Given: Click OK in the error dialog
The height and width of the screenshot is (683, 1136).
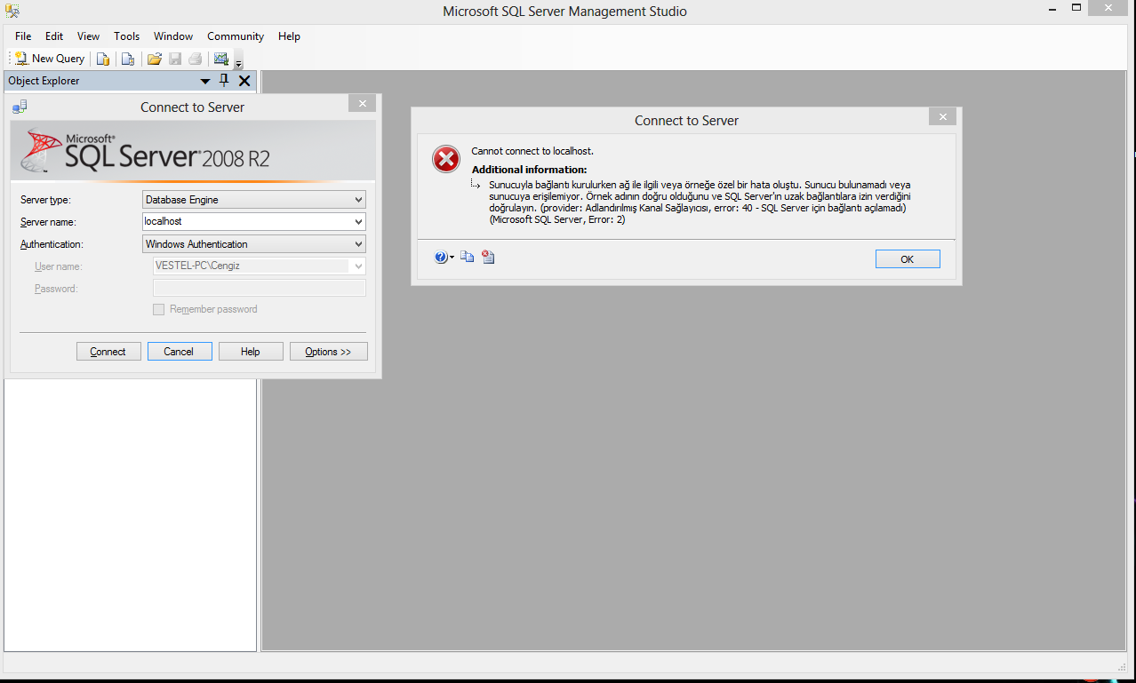Looking at the screenshot, I should (908, 259).
